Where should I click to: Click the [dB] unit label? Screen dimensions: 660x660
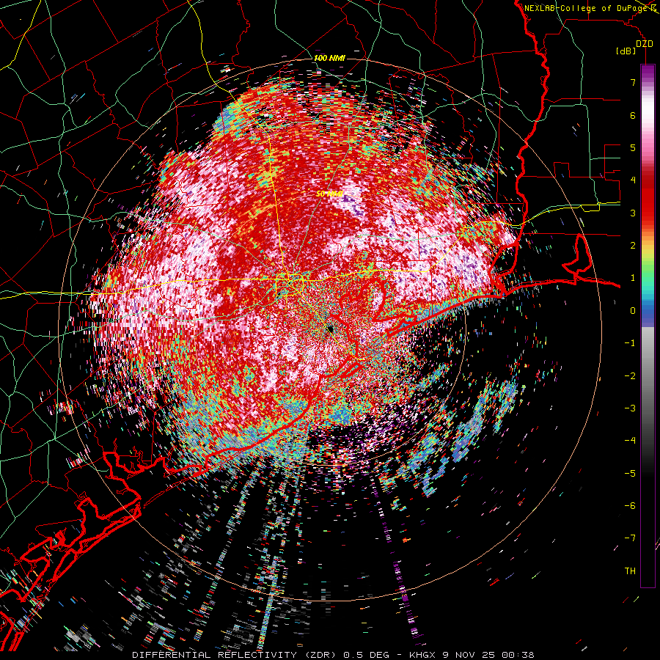click(x=626, y=51)
